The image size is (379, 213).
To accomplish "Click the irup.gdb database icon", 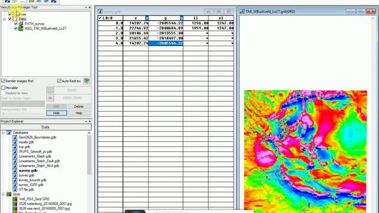I will [x=15, y=147].
